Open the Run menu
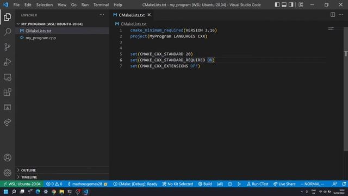The image size is (348, 196). coord(85,5)
